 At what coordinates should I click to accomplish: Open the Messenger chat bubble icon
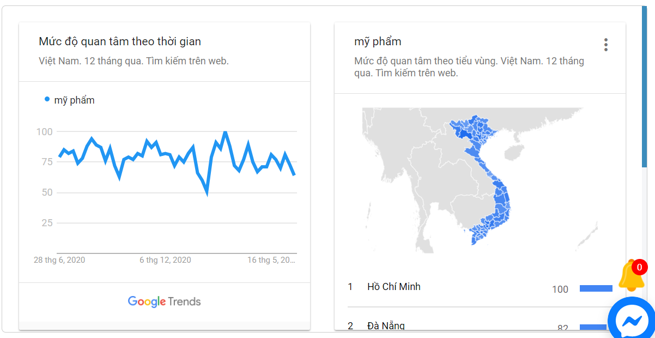coord(632,321)
